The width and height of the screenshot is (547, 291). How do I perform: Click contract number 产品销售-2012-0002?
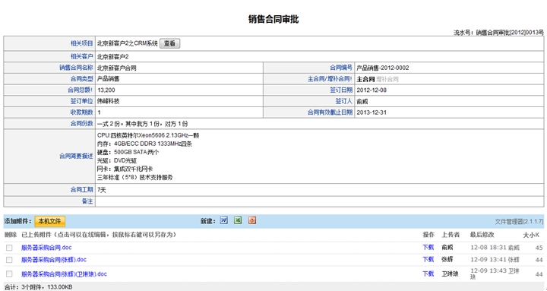383,68
